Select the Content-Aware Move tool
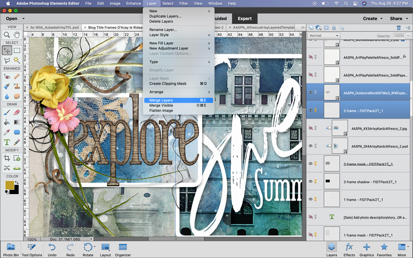This screenshot has height=258, width=413. tap(7, 168)
